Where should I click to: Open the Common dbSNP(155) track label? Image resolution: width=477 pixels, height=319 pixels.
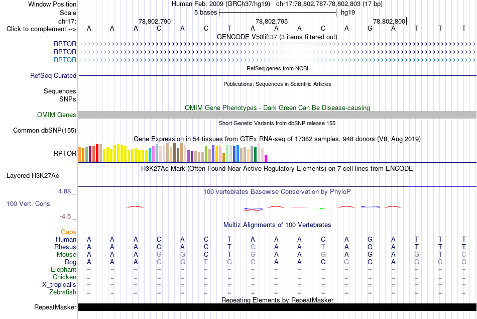point(45,130)
